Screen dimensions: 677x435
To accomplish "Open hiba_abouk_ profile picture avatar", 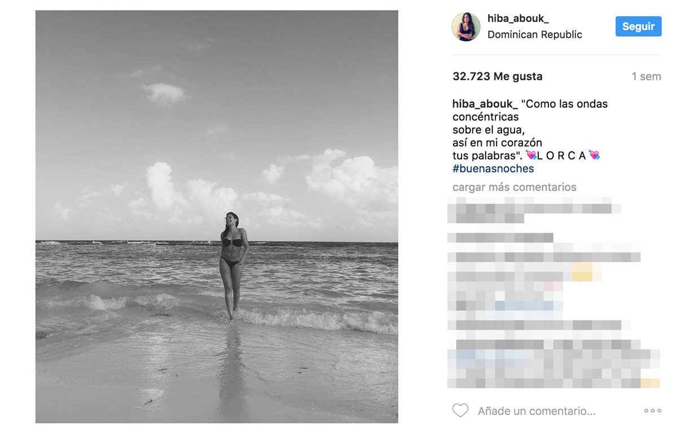I will click(x=466, y=27).
